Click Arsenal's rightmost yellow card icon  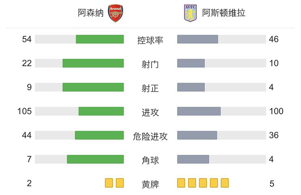click(120, 182)
